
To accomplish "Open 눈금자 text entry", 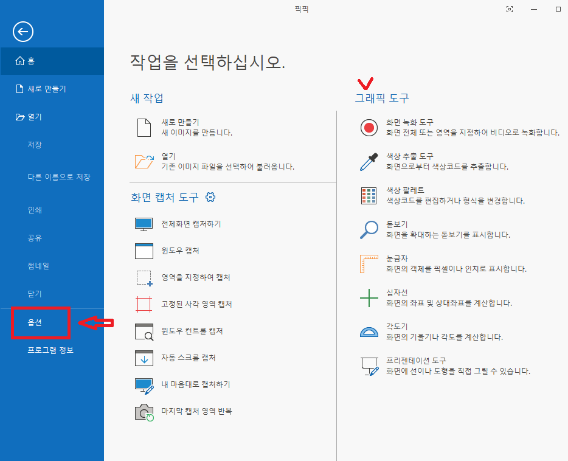I will (x=397, y=258).
